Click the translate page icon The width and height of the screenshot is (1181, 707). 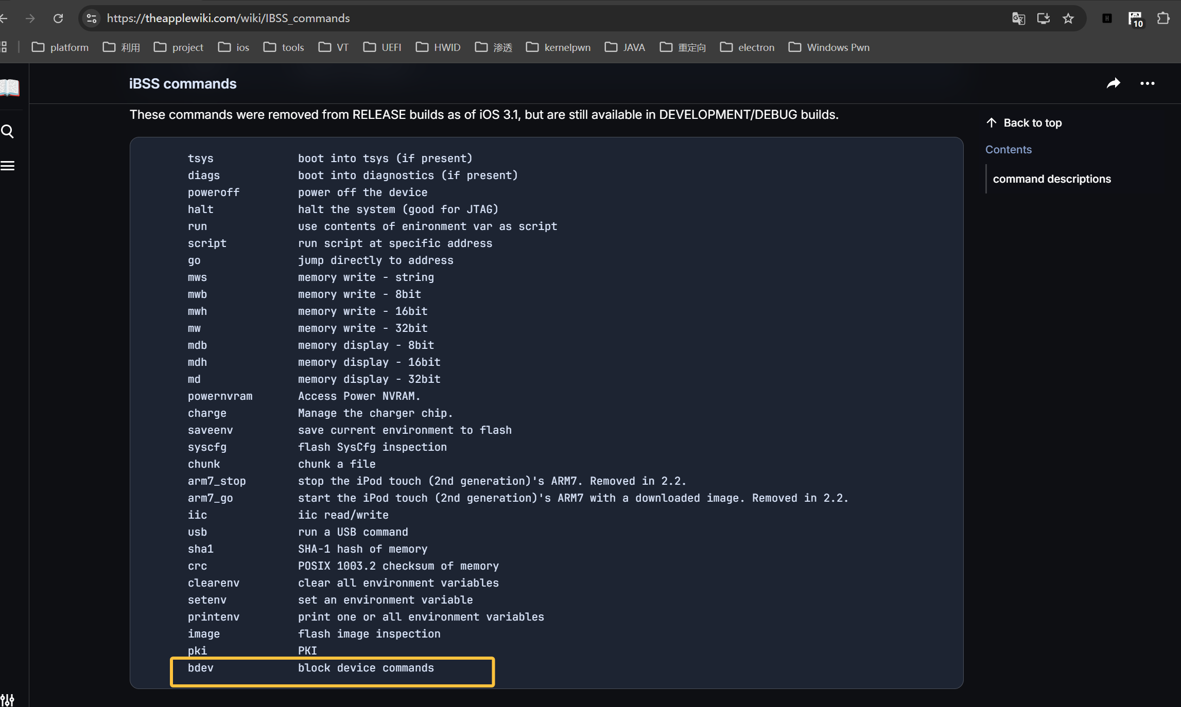1018,19
